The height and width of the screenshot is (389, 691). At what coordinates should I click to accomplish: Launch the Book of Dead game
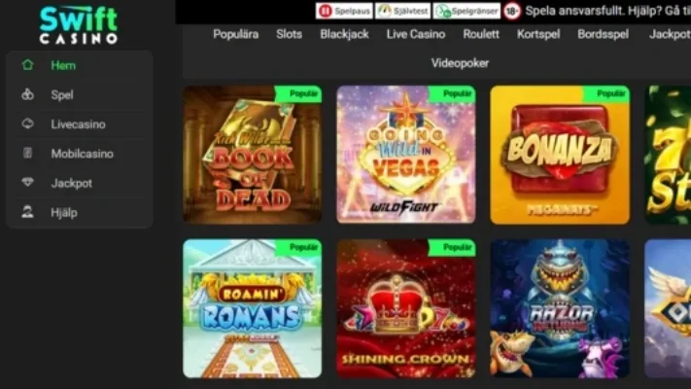252,155
